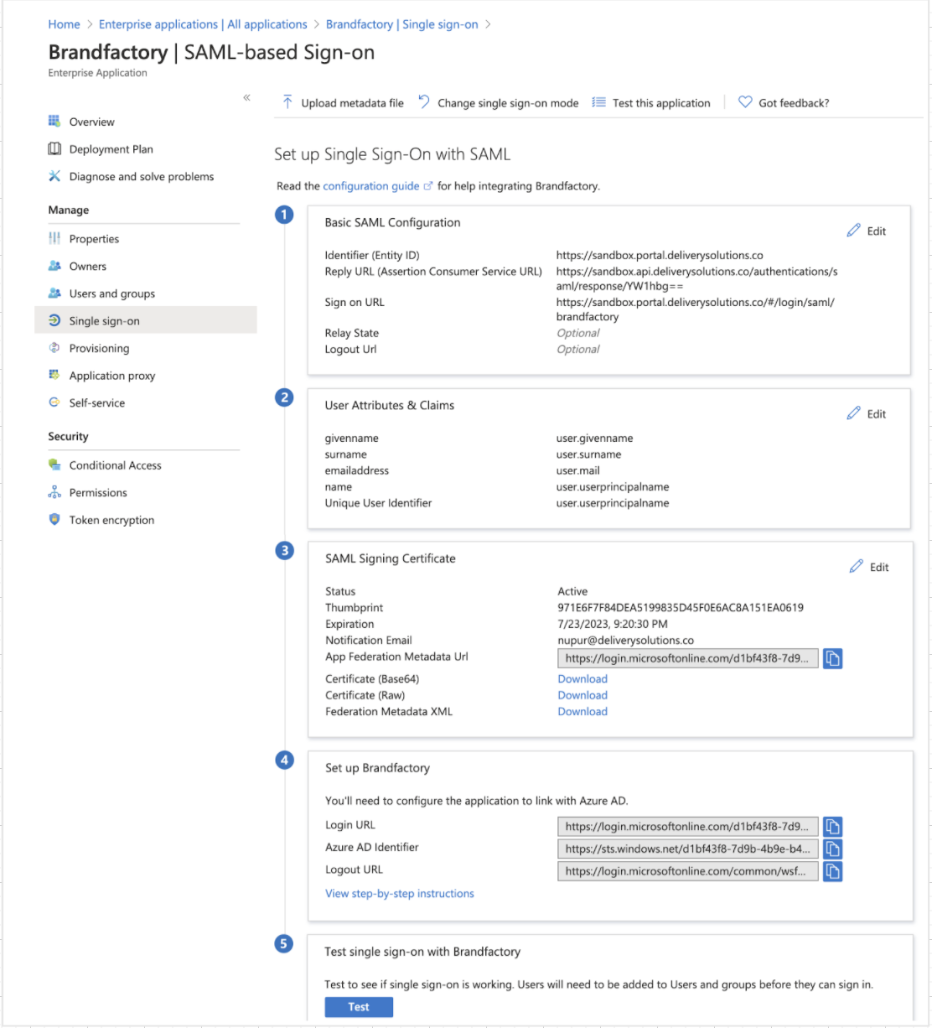932x1028 pixels.
Task: Copy the Logout URL value
Action: coord(832,872)
